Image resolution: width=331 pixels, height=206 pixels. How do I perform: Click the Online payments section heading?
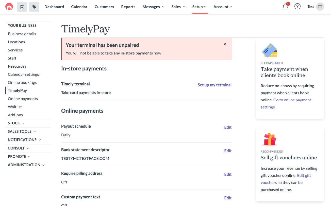pyautogui.click(x=82, y=111)
